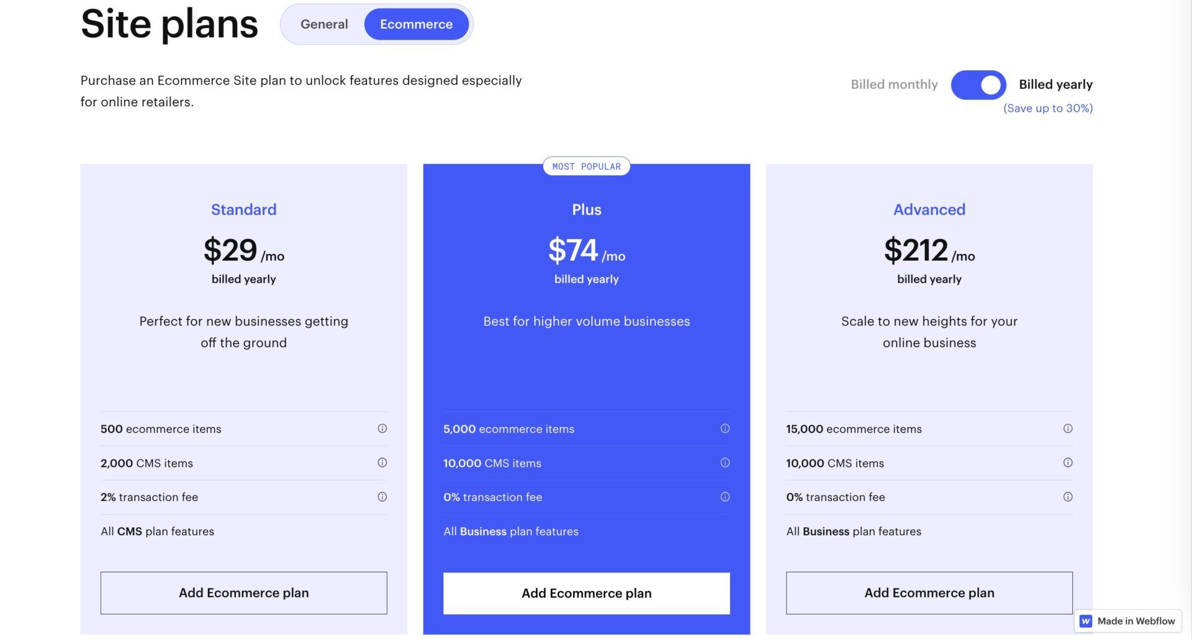1192x639 pixels.
Task: Click the MOST POPULAR badge
Action: [587, 166]
